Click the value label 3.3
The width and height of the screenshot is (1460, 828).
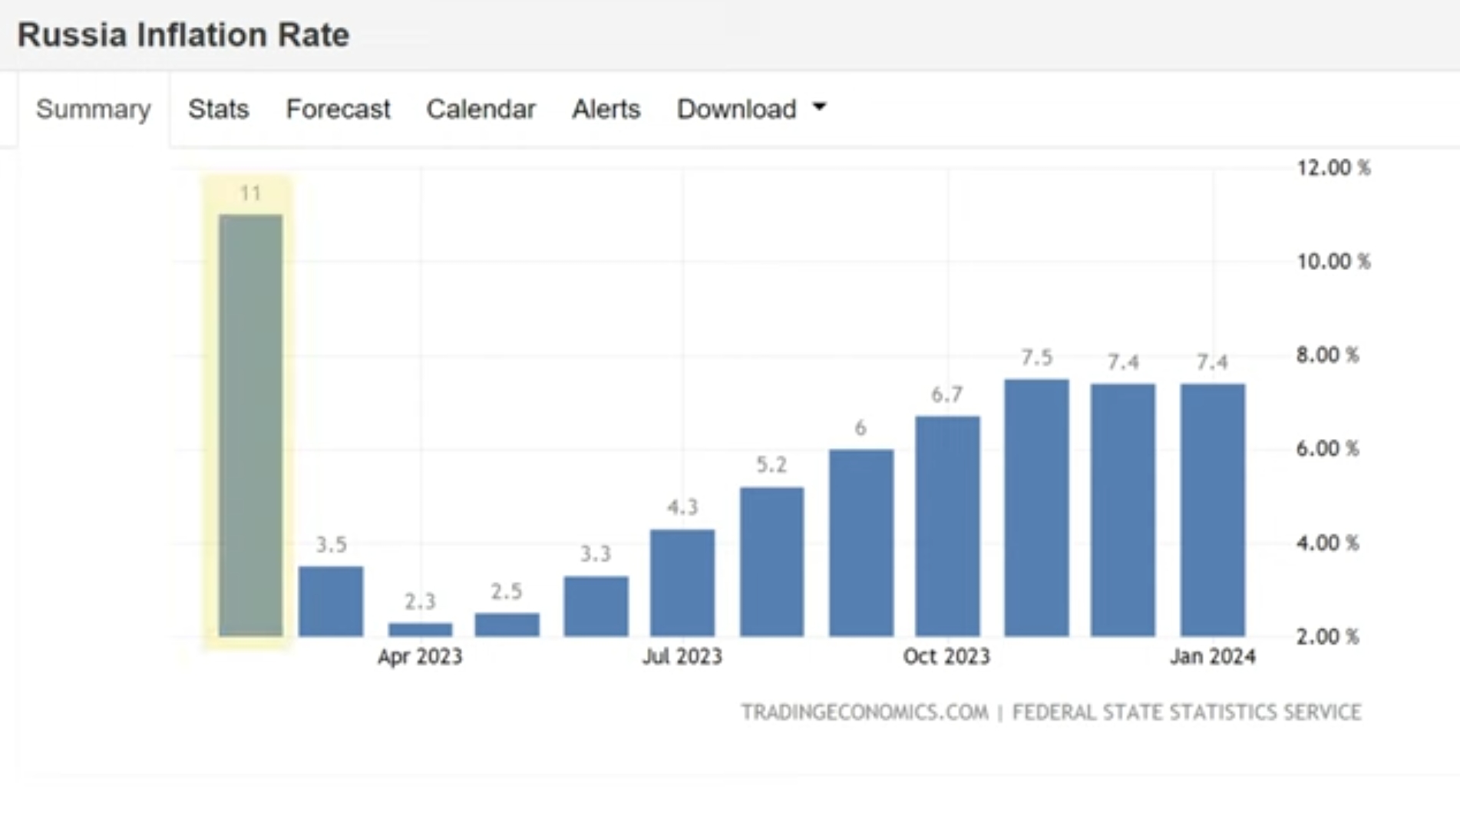[596, 553]
